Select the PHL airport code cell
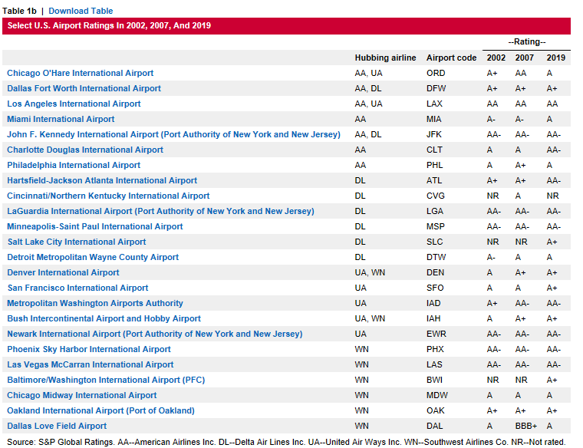The height and width of the screenshot is (448, 583). (435, 165)
